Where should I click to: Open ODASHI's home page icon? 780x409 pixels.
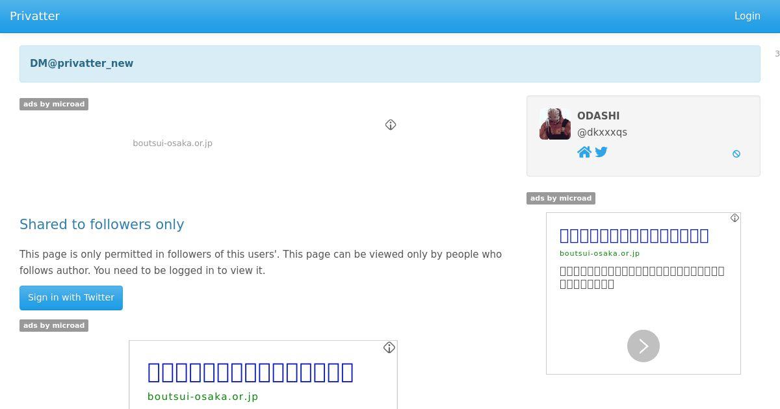click(584, 152)
